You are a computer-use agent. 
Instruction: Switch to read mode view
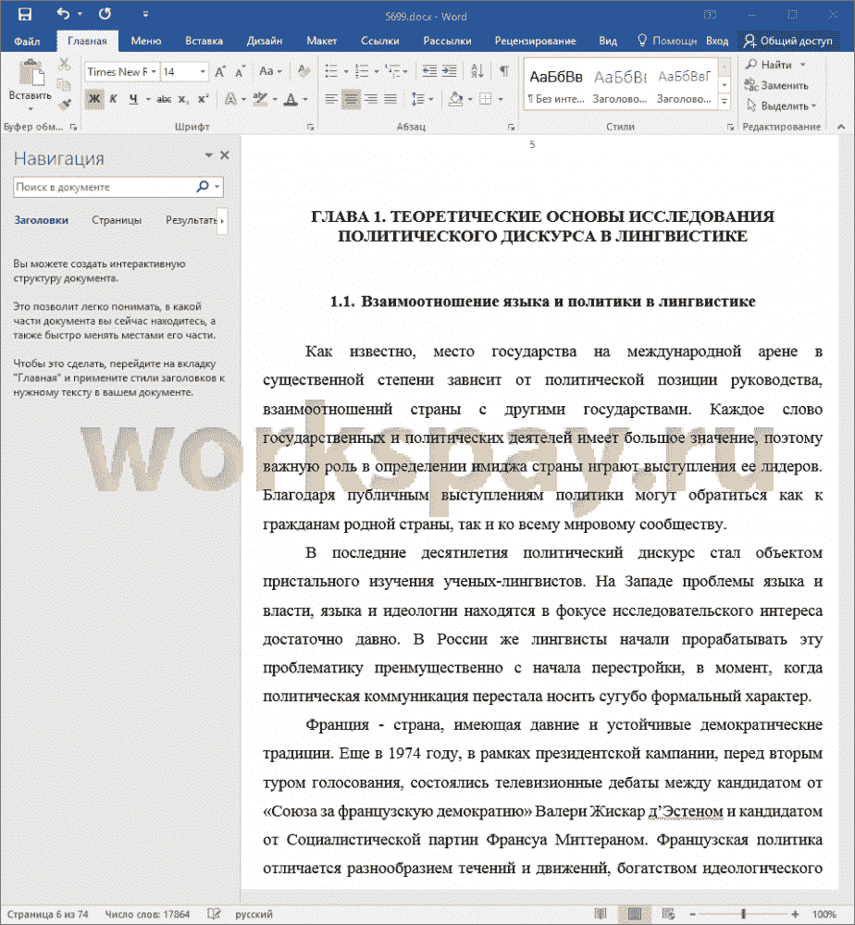pyautogui.click(x=601, y=913)
